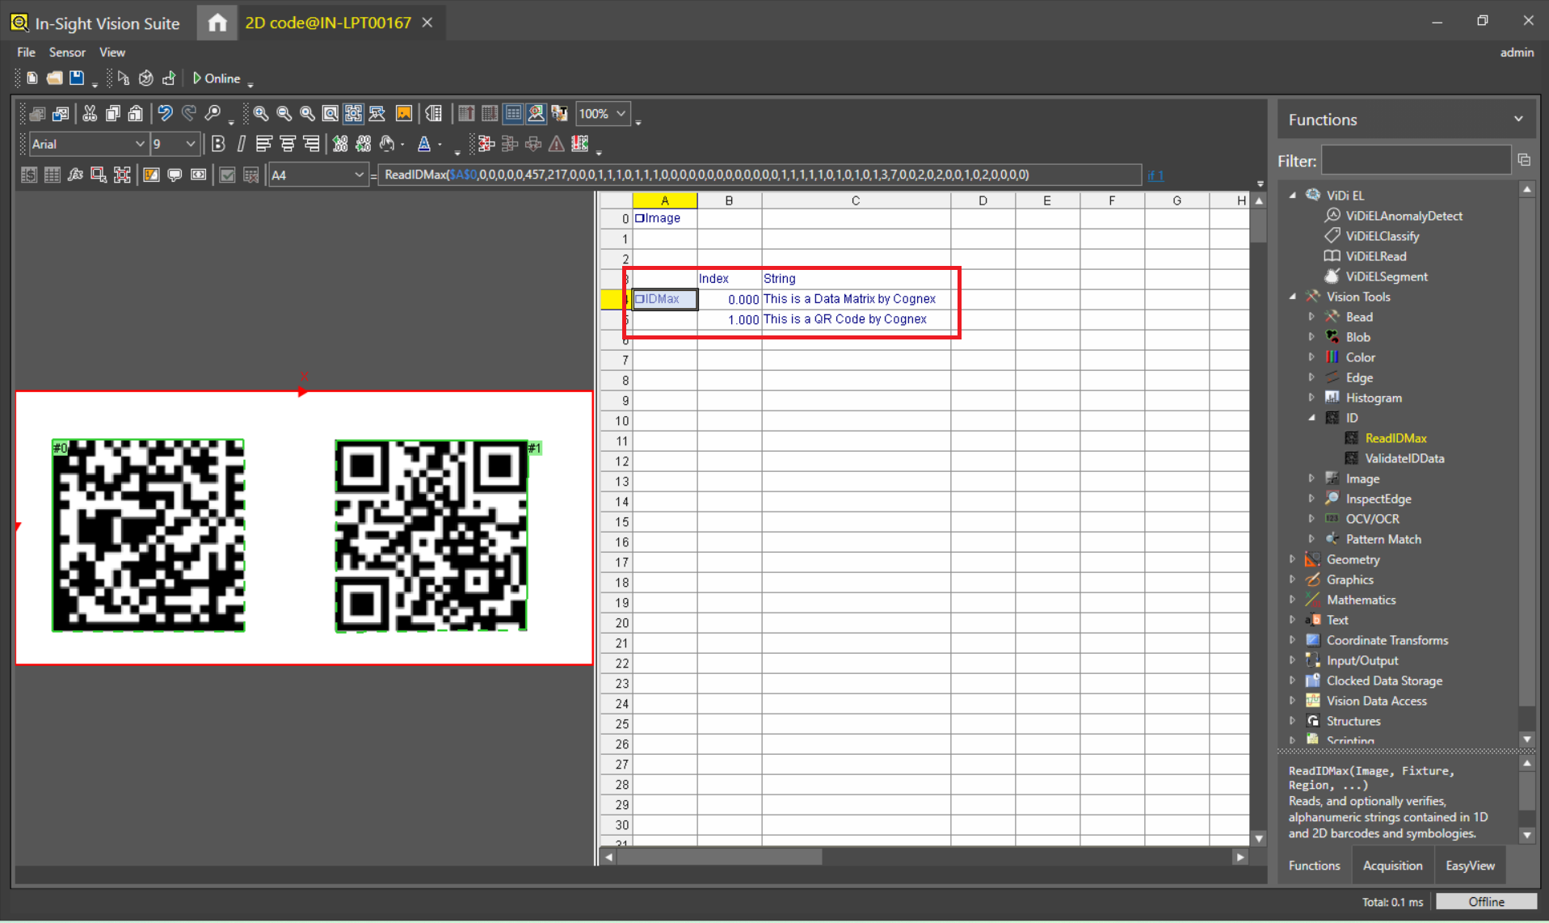Screen dimensions: 1549x923
Task: Click the Zoom In magnifier icon
Action: [x=259, y=114]
